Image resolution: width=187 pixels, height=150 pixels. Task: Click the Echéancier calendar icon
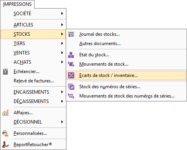[x=5, y=72]
